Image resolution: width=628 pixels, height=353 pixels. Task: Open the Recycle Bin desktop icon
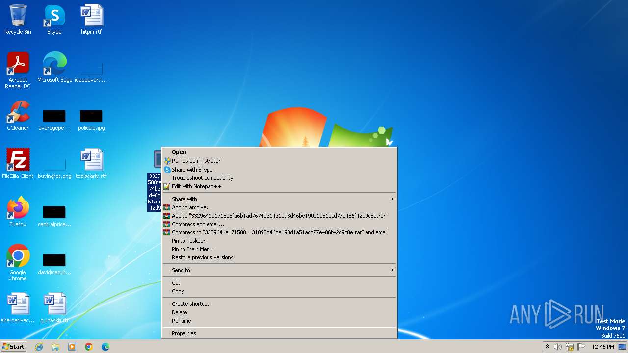[x=18, y=20]
